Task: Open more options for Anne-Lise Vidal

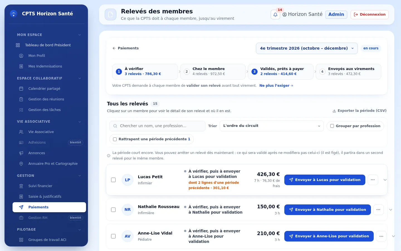Action: [381, 236]
